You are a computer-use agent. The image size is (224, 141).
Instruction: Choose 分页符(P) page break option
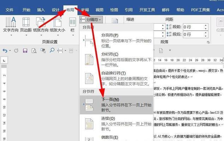[x=117, y=41]
